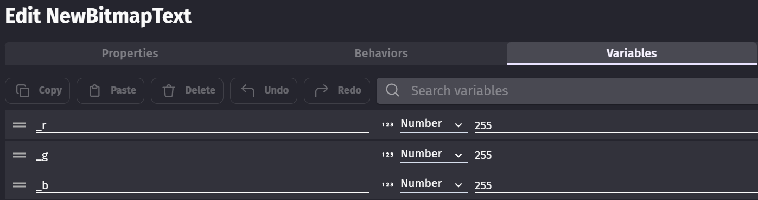Screen dimensions: 758x200
Task: Open the type dropdown for _r variable
Action: click(x=431, y=124)
